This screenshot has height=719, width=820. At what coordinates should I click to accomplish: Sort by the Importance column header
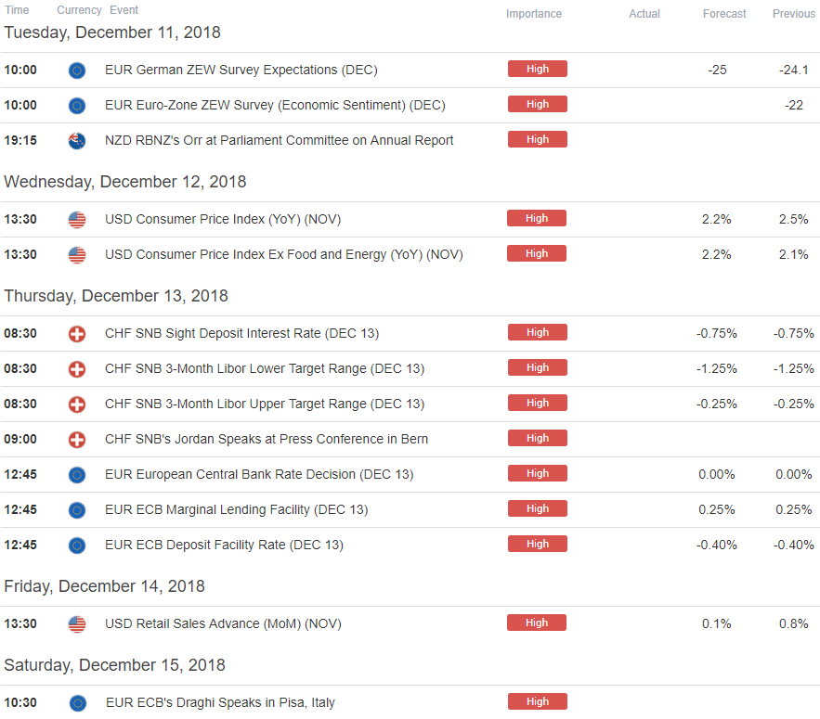point(533,14)
